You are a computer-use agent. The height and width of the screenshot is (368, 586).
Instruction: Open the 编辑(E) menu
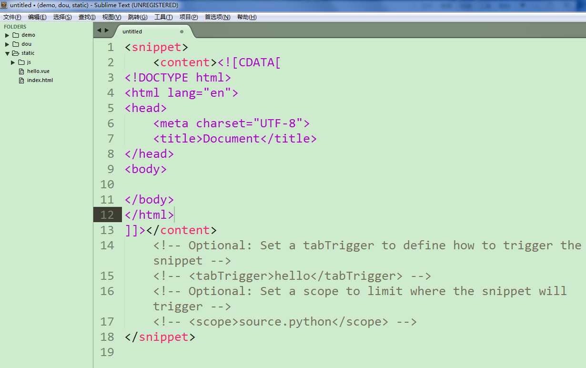[37, 17]
